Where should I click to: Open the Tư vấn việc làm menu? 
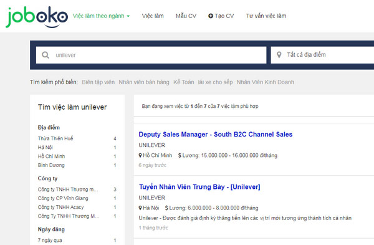point(266,16)
